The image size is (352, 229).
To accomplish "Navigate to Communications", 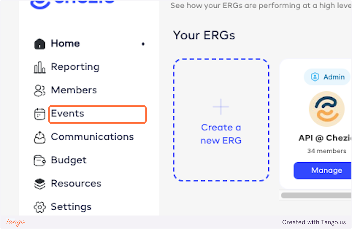I will (x=92, y=137).
